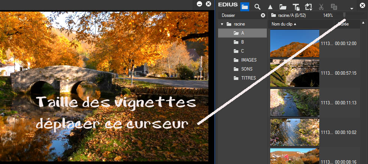Open the SONS folder
This screenshot has height=164, width=368.
pos(242,69)
